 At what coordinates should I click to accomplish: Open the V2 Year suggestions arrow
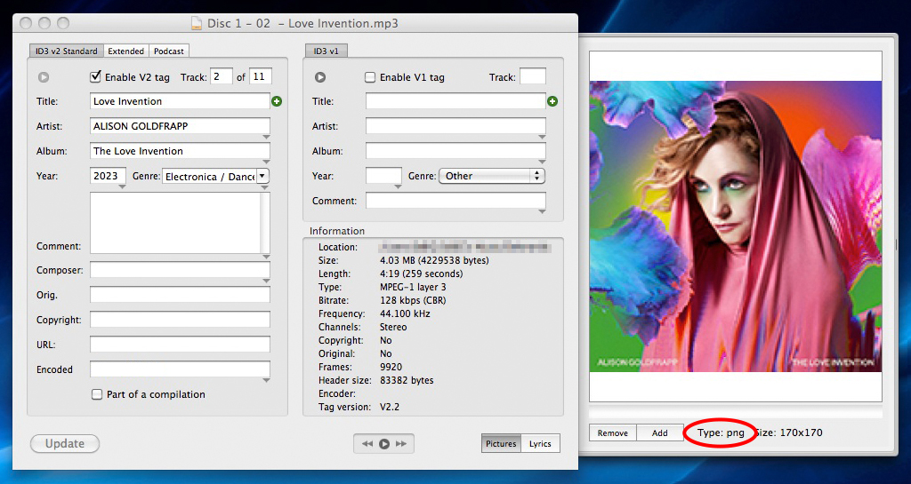[122, 187]
